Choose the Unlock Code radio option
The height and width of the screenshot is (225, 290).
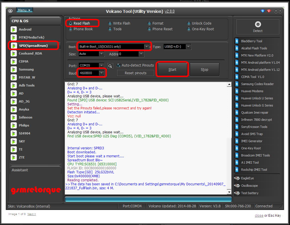189,23
